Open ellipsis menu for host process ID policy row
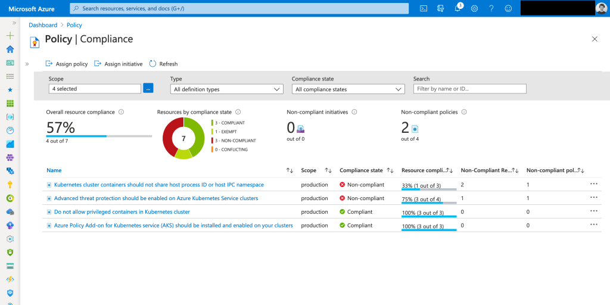 (594, 184)
